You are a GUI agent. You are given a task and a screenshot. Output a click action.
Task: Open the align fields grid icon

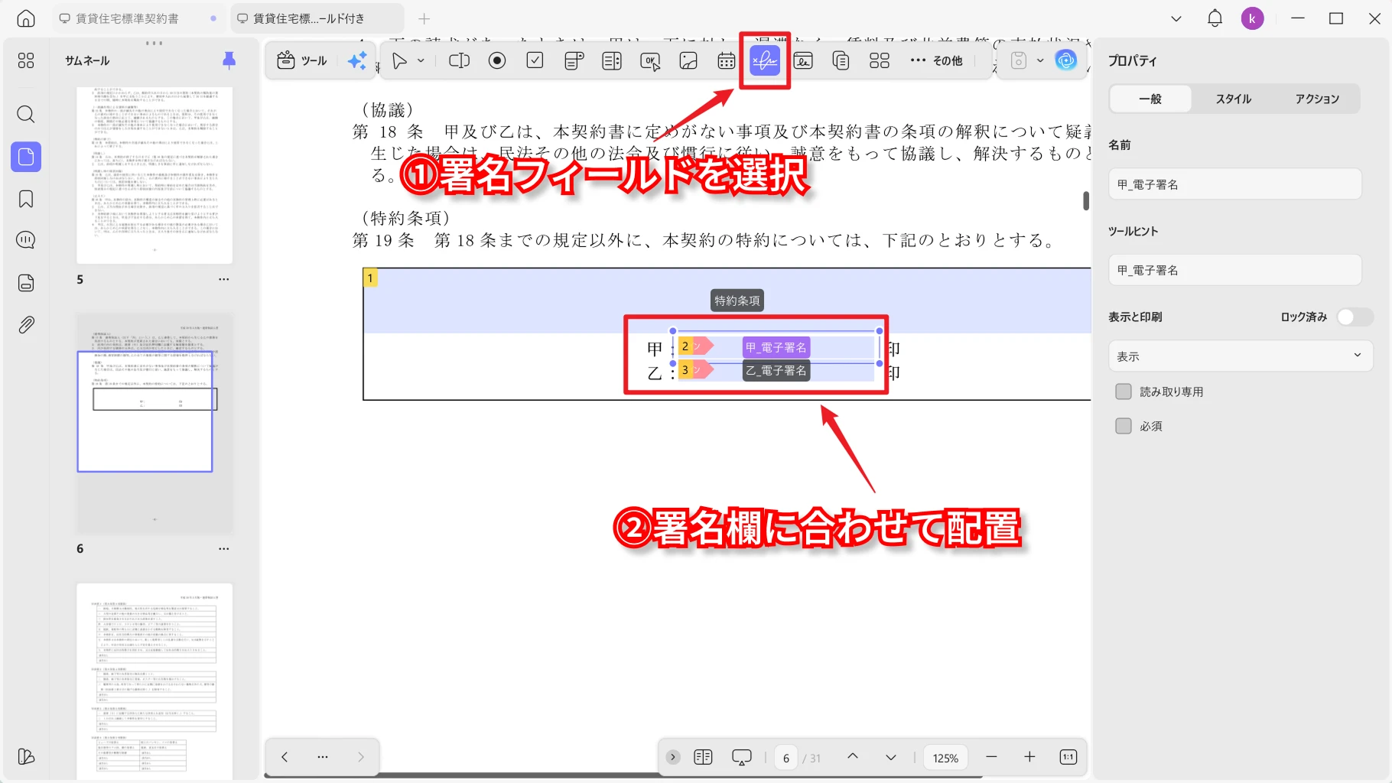coord(880,60)
